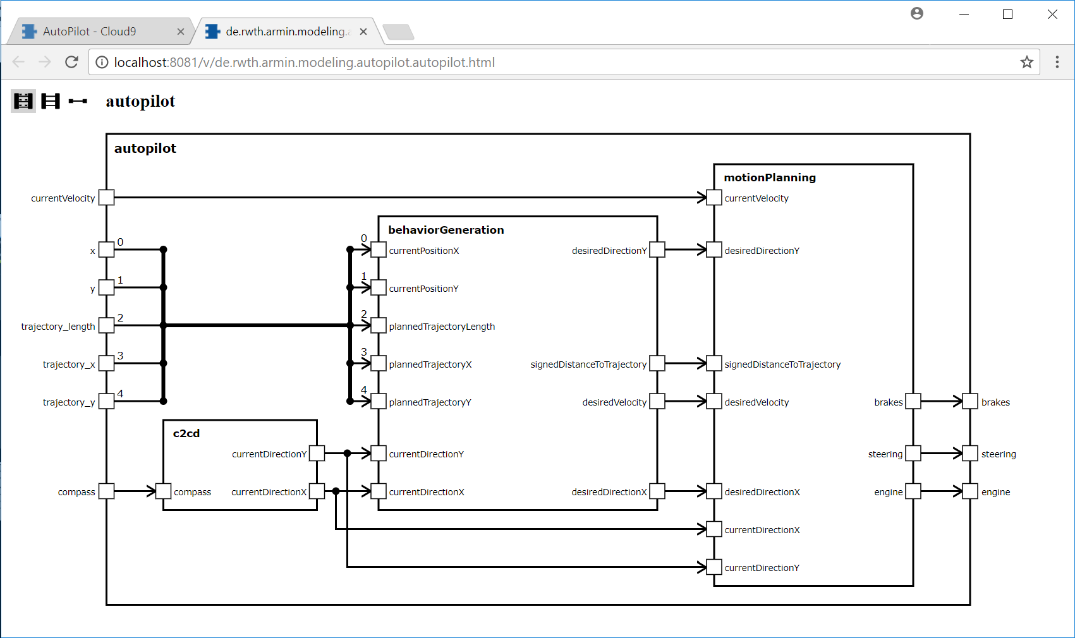Close the de.rwth.armin.modeling tab
Screen dimensions: 1075x638
(x=363, y=32)
